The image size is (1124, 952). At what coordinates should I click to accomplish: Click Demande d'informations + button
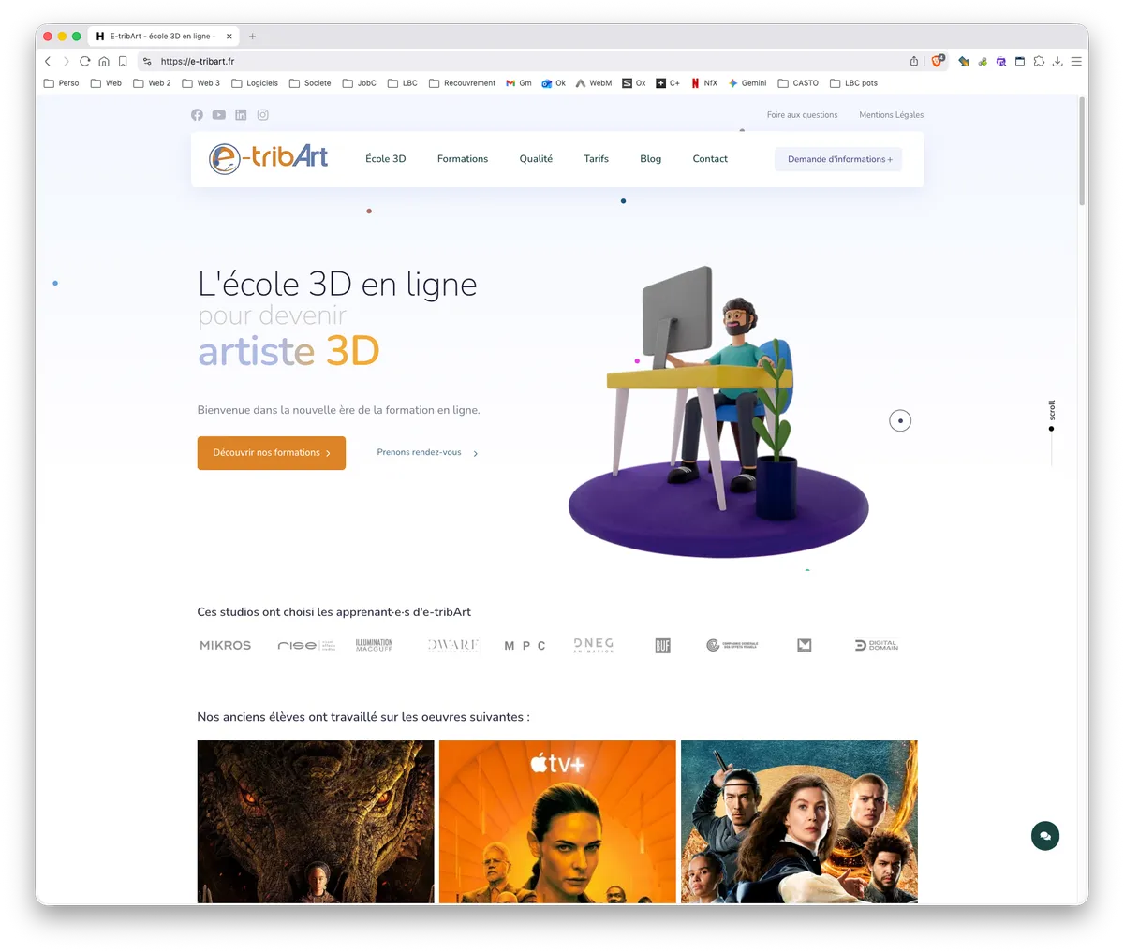pos(838,159)
